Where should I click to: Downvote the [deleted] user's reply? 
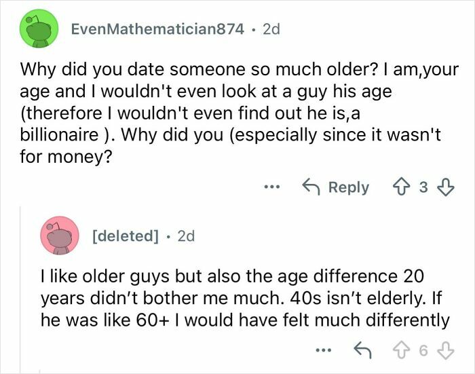[444, 350]
